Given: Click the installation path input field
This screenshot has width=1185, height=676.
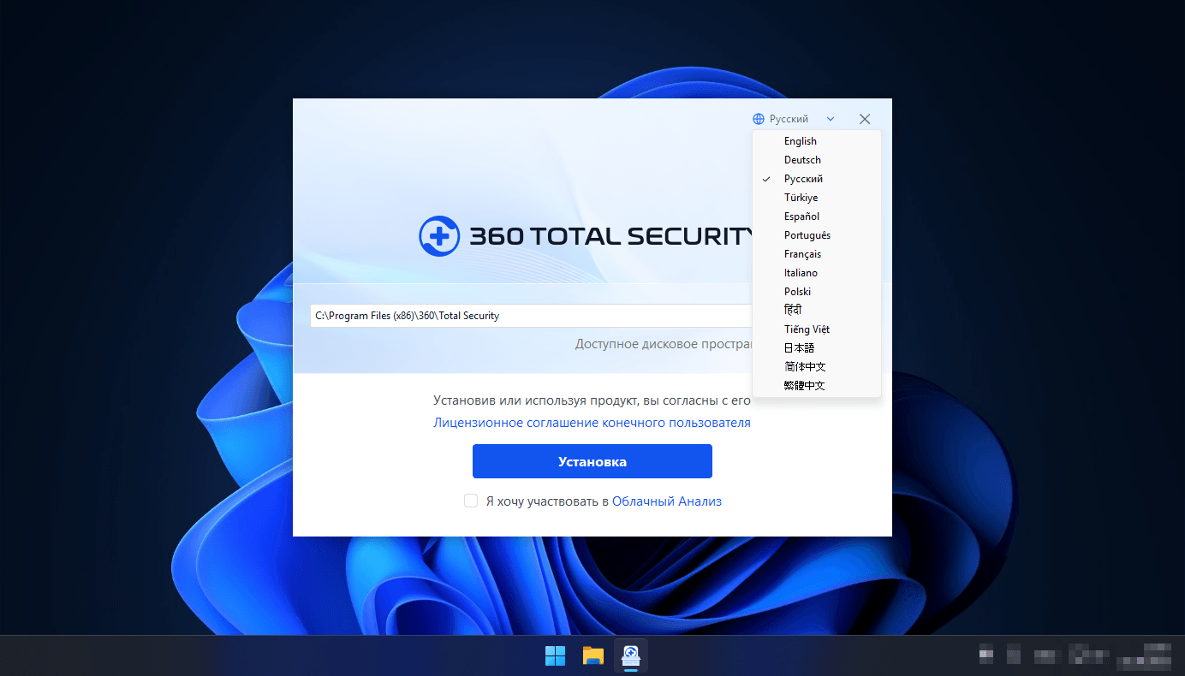Looking at the screenshot, I should tap(531, 316).
